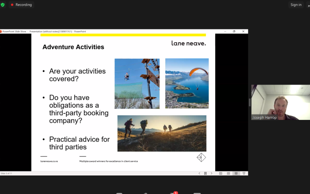The image size is (310, 194).
Task: Click the green encryption shield icon
Action: (x=3, y=5)
